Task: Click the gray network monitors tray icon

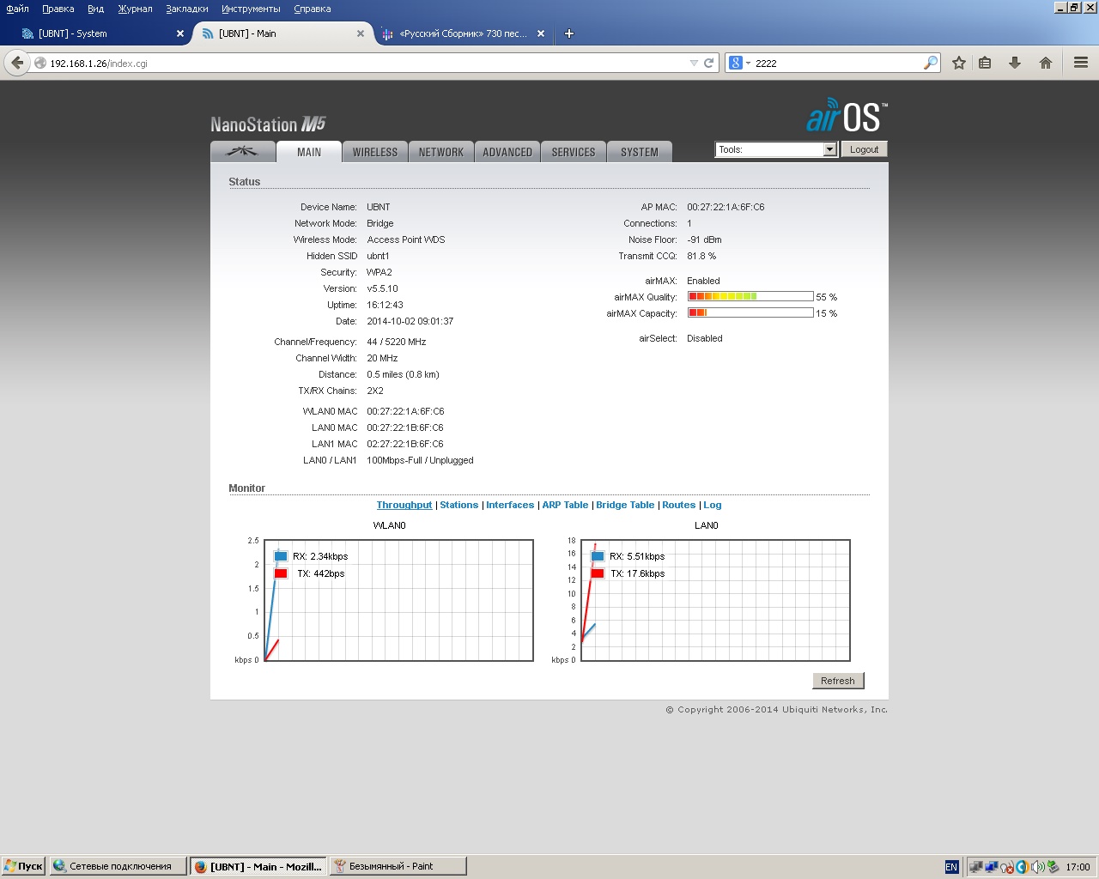Action: click(975, 867)
